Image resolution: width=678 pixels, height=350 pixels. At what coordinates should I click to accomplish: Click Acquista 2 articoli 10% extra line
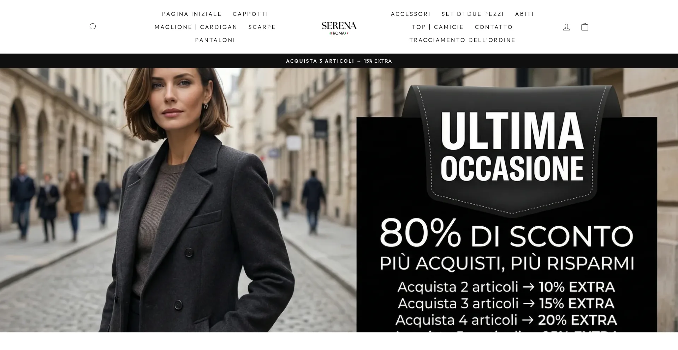(506, 287)
